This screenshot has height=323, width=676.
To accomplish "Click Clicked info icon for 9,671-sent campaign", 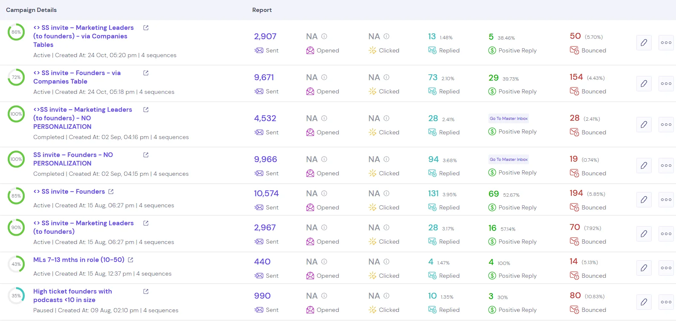I will pyautogui.click(x=386, y=78).
